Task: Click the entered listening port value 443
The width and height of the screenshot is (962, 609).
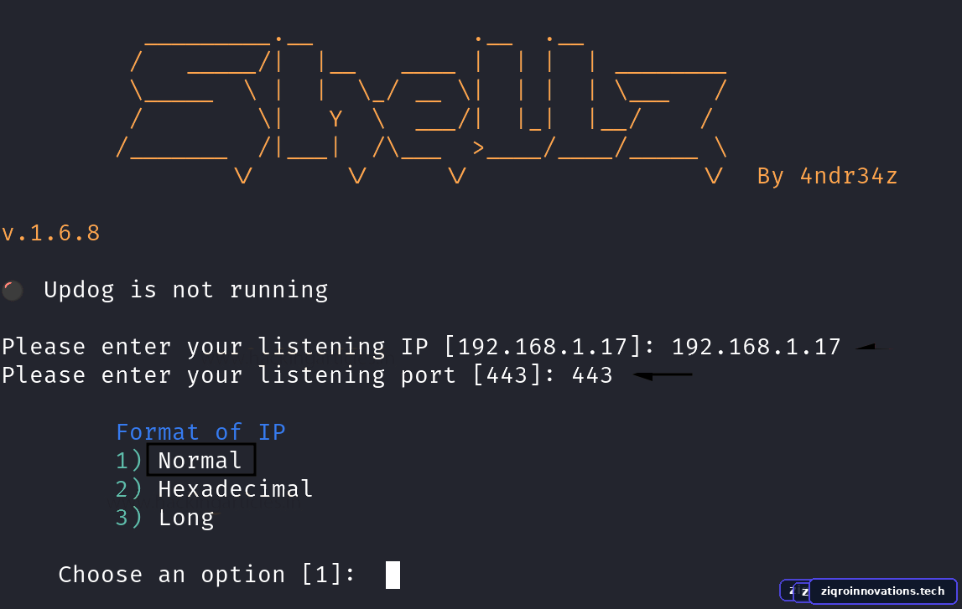Action: [592, 375]
